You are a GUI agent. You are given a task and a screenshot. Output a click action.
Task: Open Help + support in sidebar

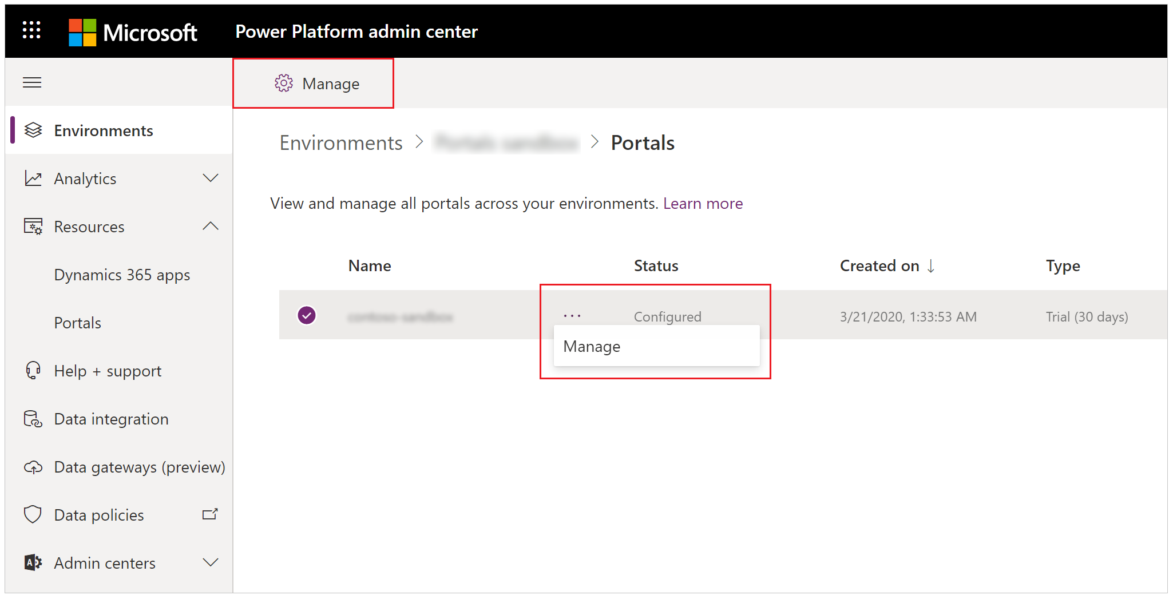(119, 371)
